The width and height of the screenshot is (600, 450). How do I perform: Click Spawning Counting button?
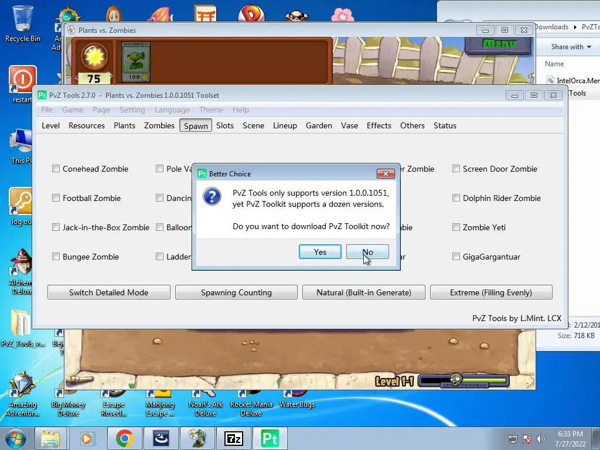(x=236, y=292)
